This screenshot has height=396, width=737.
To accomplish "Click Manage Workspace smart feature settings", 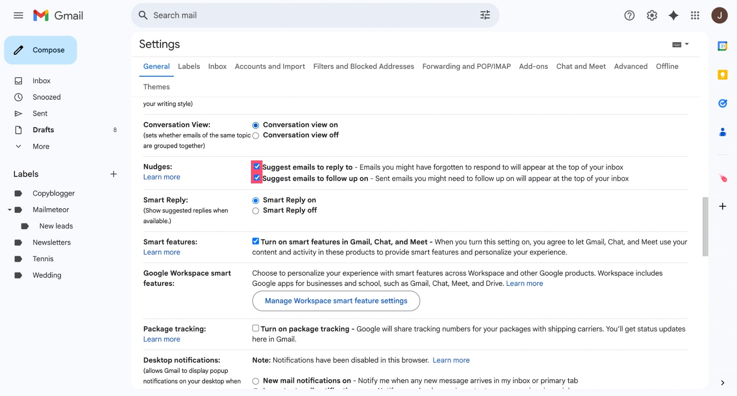I will click(x=336, y=301).
